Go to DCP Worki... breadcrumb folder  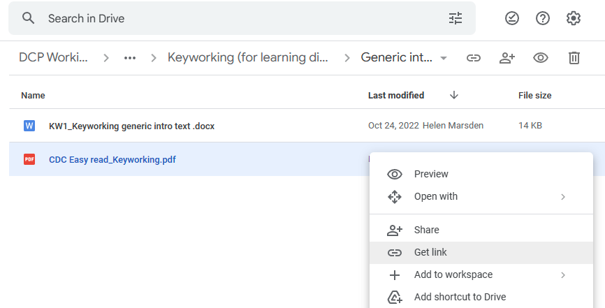(54, 58)
